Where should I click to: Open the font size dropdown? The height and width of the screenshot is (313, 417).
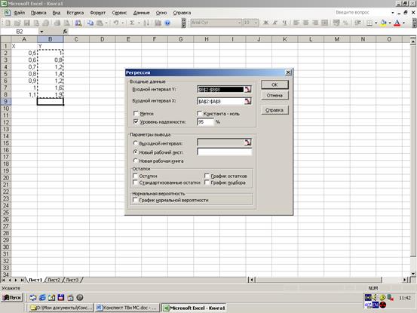(256, 23)
